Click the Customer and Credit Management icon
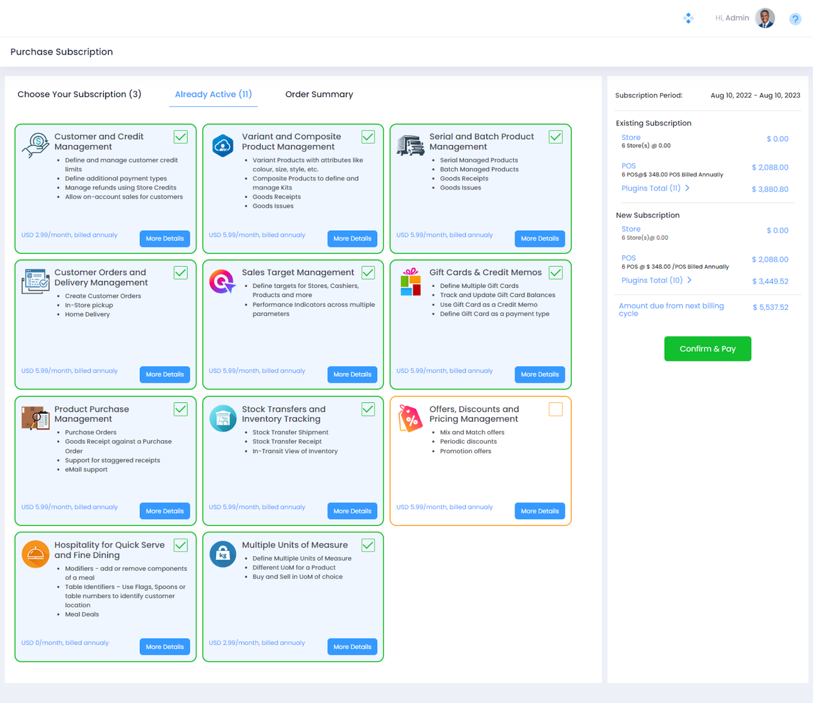 [35, 145]
